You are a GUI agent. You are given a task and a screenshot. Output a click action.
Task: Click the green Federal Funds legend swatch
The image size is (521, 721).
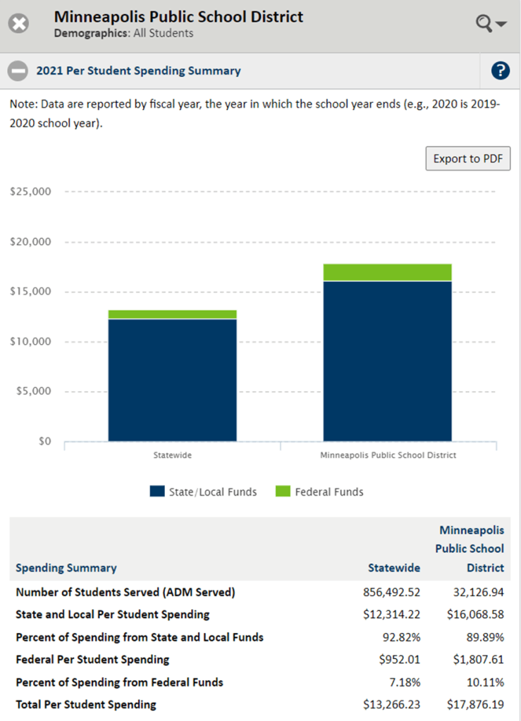[x=282, y=492]
